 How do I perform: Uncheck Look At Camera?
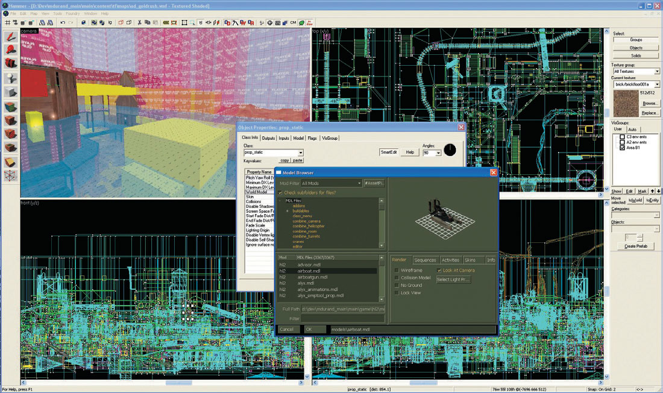pos(439,270)
